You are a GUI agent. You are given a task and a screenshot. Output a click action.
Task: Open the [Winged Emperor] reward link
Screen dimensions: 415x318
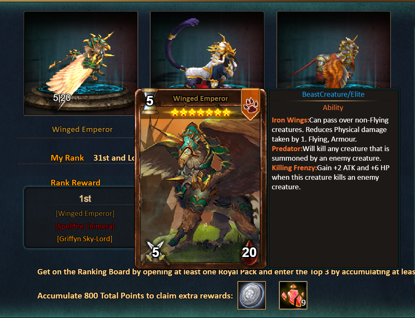point(85,213)
